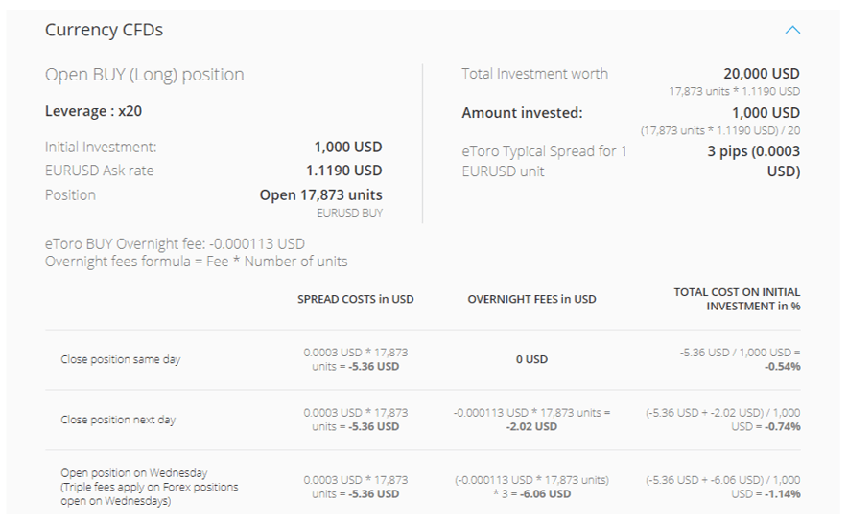
Task: Click the EURUSD Ask rate 1.1190 USD value
Action: coord(344,171)
